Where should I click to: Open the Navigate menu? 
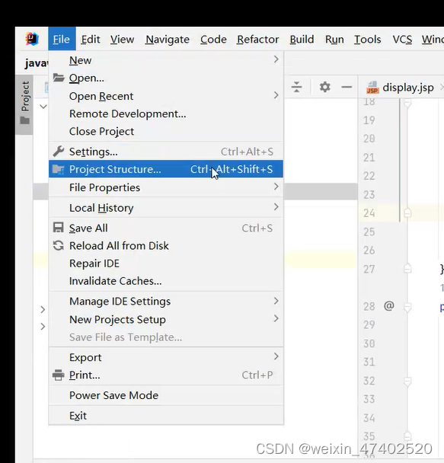click(x=168, y=40)
